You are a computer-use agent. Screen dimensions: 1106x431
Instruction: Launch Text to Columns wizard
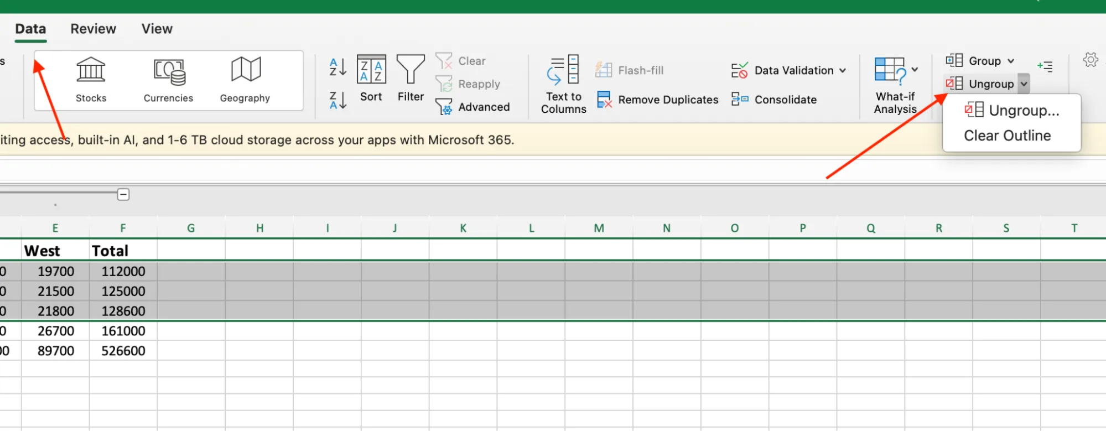tap(563, 84)
